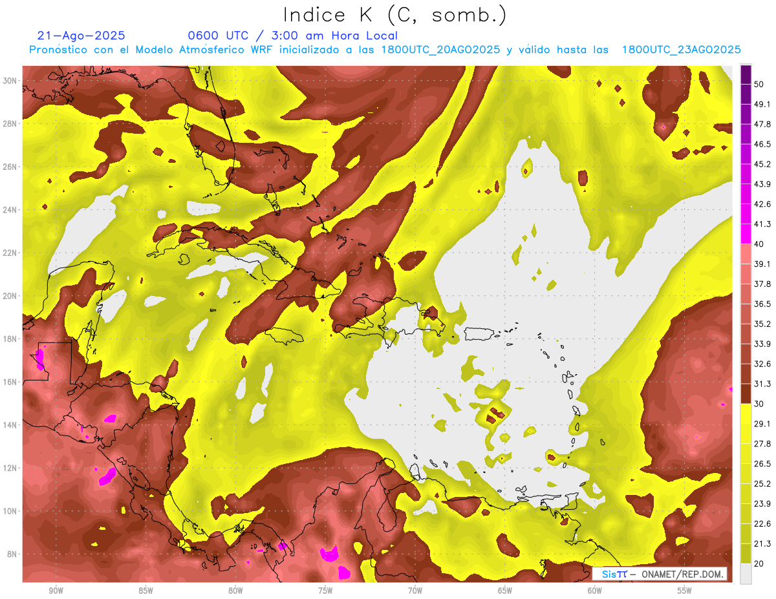Pick the magenta swatch between 41.3 and 40
This screenshot has height=599, width=776.
(x=746, y=234)
